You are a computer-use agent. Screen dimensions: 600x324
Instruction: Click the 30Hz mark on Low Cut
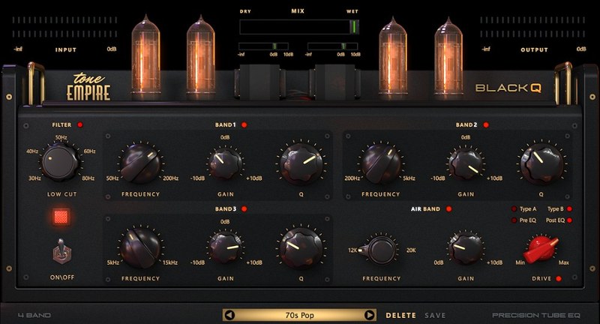click(34, 178)
